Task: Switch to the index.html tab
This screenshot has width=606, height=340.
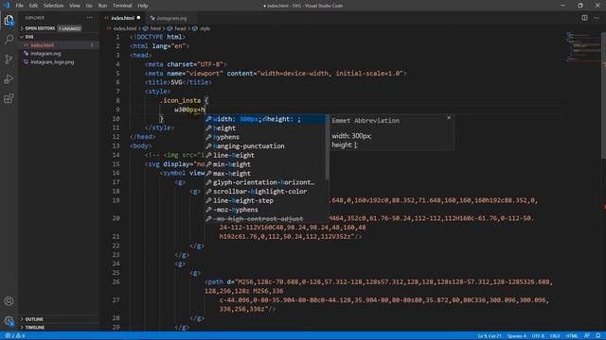Action: tap(122, 18)
